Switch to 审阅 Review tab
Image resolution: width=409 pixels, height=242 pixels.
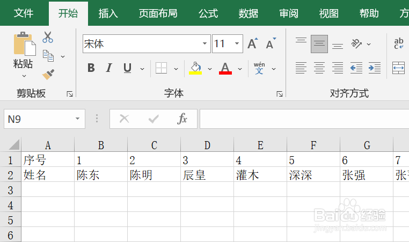[x=288, y=13]
